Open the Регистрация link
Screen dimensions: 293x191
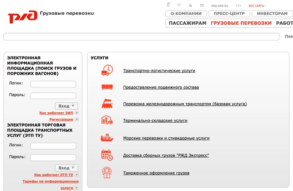click(61, 119)
